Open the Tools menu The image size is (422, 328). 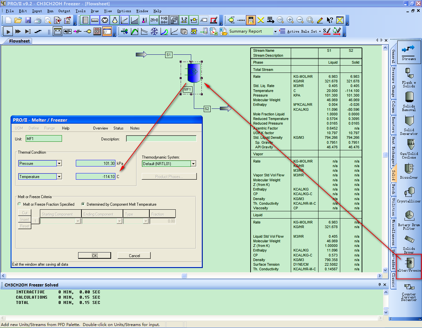tap(80, 11)
